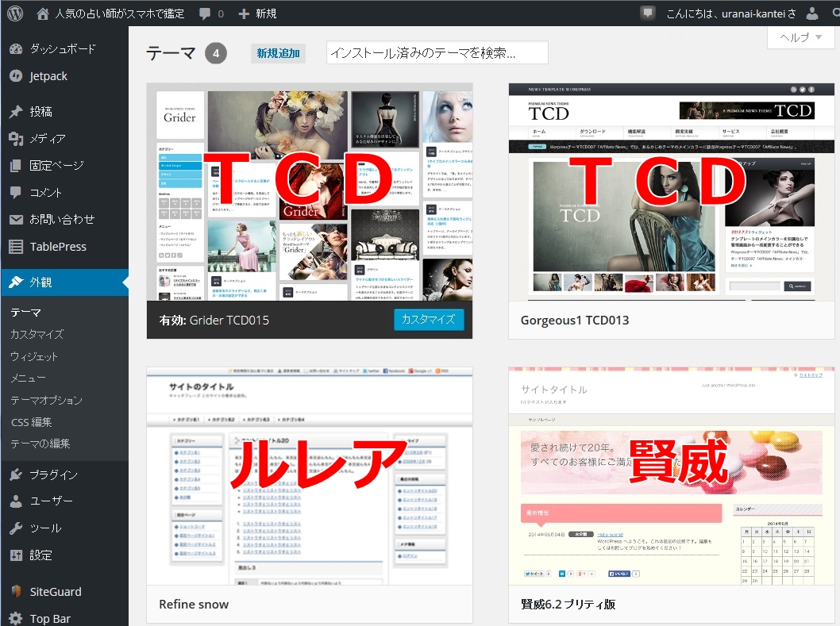Click the 新規追加 button
This screenshot has height=626, width=840.
coord(278,53)
